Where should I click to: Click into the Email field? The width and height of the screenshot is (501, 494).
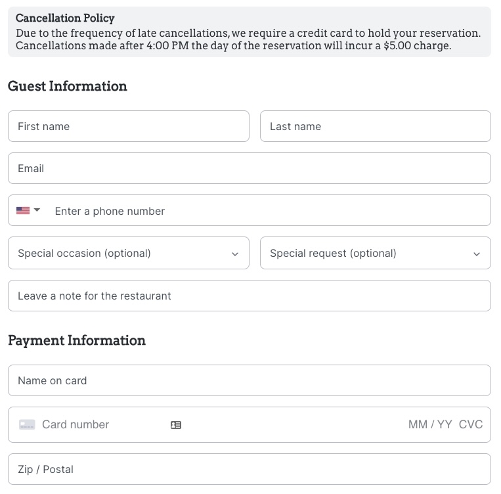pos(250,168)
